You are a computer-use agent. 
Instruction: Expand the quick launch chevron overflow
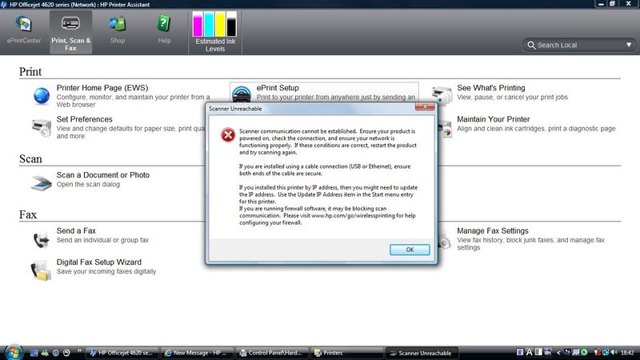click(x=79, y=350)
